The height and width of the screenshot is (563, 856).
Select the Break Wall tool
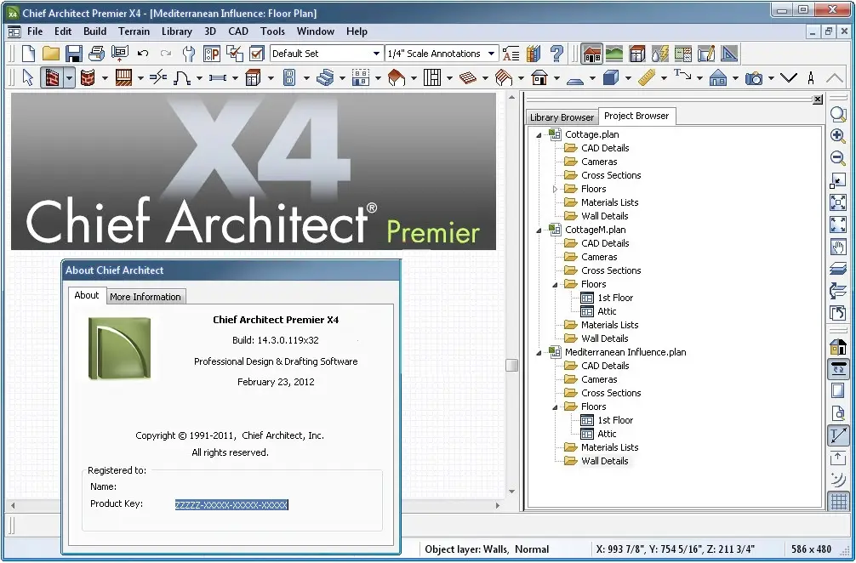point(158,78)
